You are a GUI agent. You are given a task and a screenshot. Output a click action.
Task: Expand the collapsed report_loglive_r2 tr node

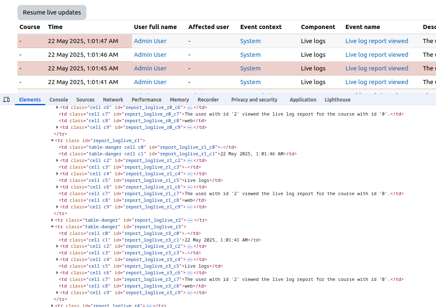click(52, 220)
